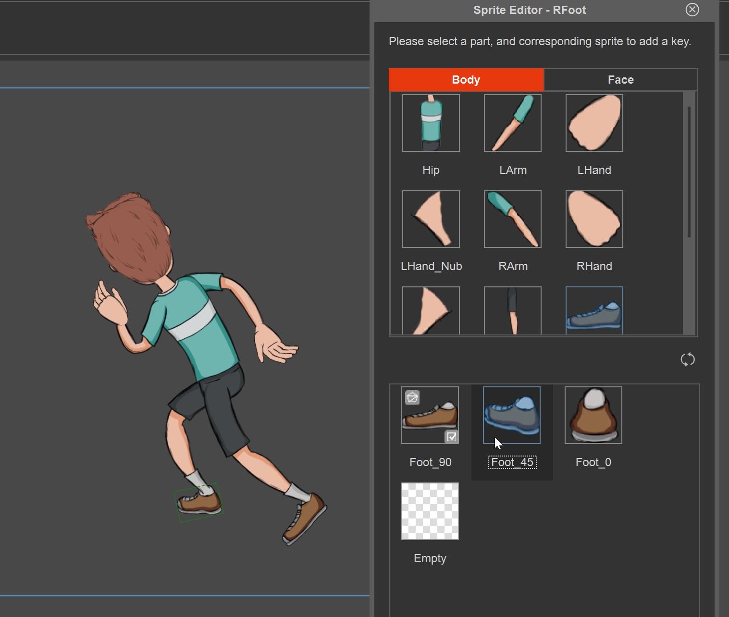Close the Sprite Editor panel
The width and height of the screenshot is (729, 617).
coord(692,10)
